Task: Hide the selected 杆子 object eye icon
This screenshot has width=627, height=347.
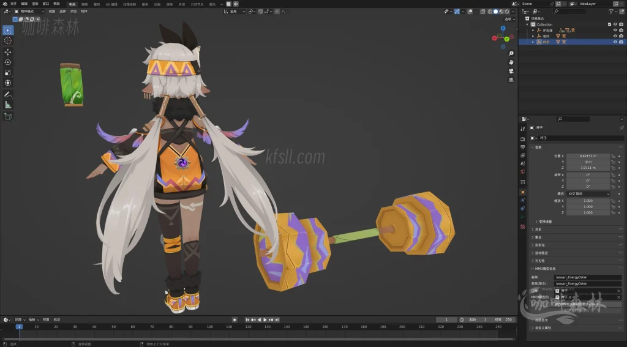Action: point(615,42)
